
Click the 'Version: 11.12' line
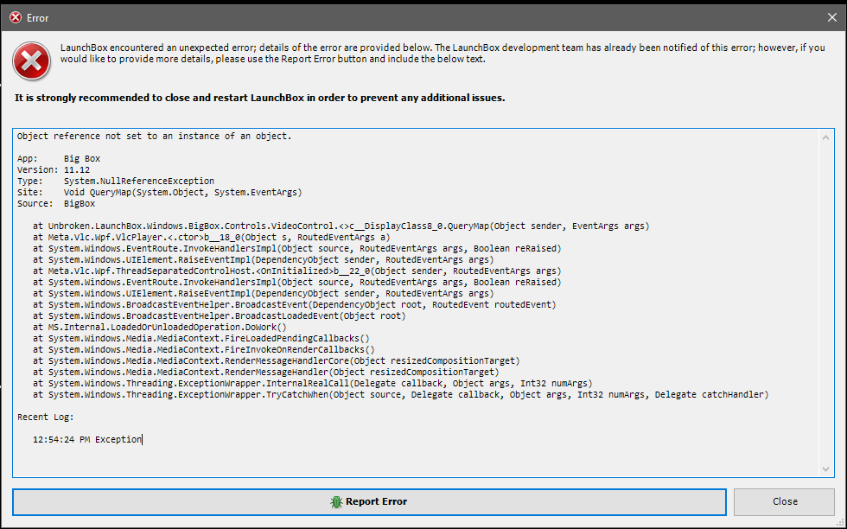tap(54, 169)
